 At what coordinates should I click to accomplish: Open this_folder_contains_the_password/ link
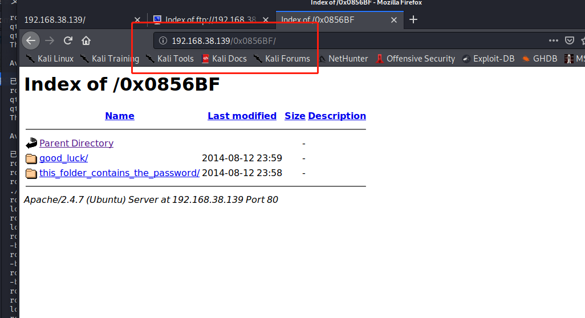click(x=119, y=173)
